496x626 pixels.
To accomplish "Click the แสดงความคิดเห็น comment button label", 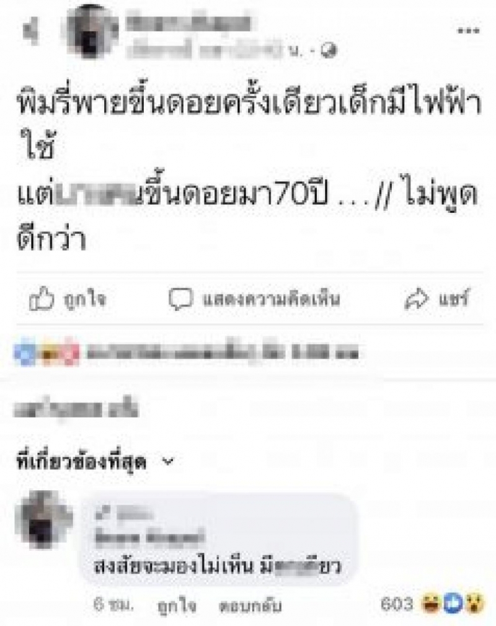I will coord(272,299).
